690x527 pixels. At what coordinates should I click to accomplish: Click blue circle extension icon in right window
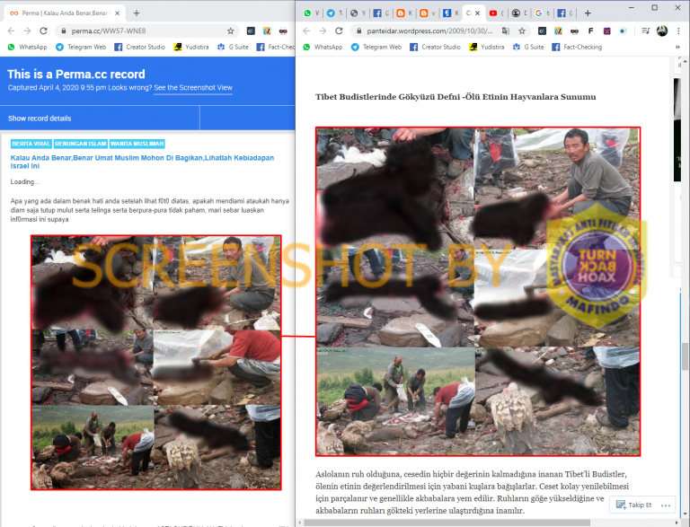(x=623, y=31)
